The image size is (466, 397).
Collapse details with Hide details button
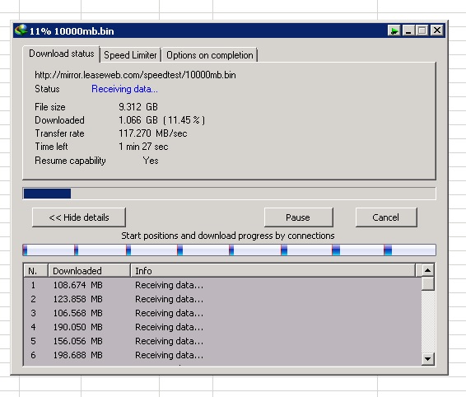pyautogui.click(x=79, y=217)
